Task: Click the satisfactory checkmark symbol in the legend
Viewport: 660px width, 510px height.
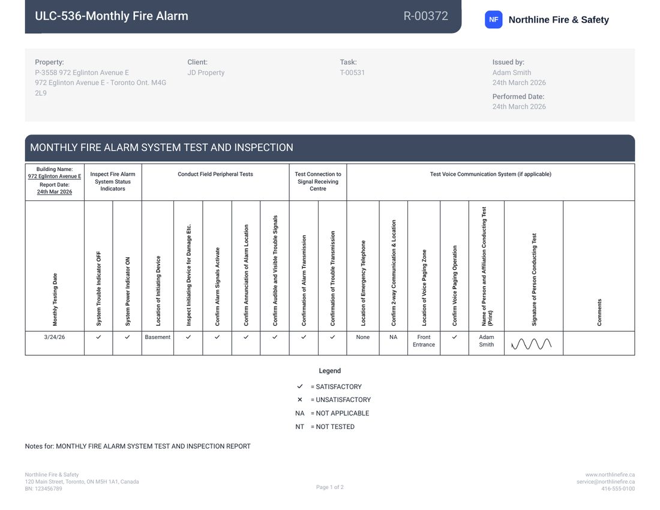Action: pyautogui.click(x=299, y=386)
